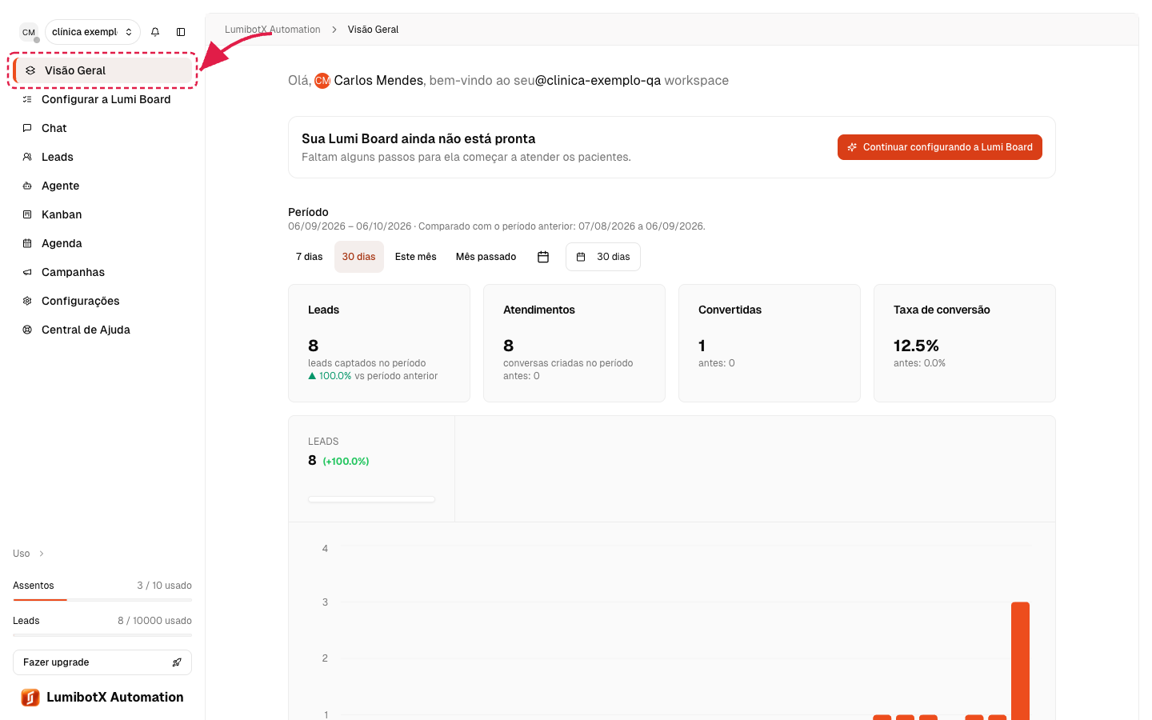Click the Fazer upgrade button
The width and height of the screenshot is (1152, 720).
pos(102,662)
